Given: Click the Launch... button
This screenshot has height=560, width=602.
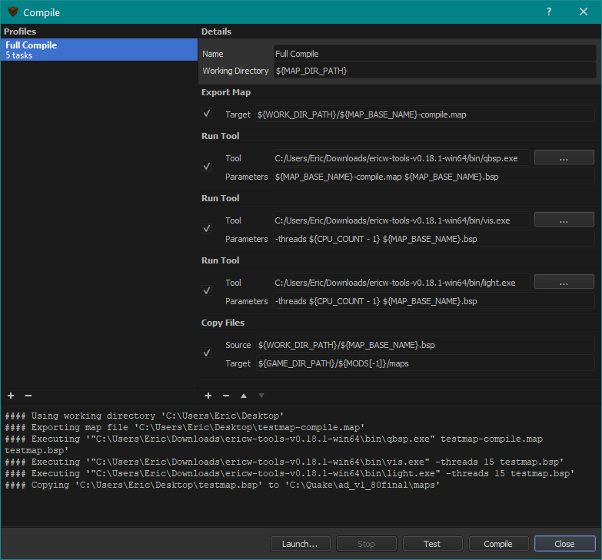Looking at the screenshot, I should point(300,544).
